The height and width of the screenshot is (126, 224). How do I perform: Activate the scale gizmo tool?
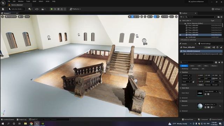[138, 17]
